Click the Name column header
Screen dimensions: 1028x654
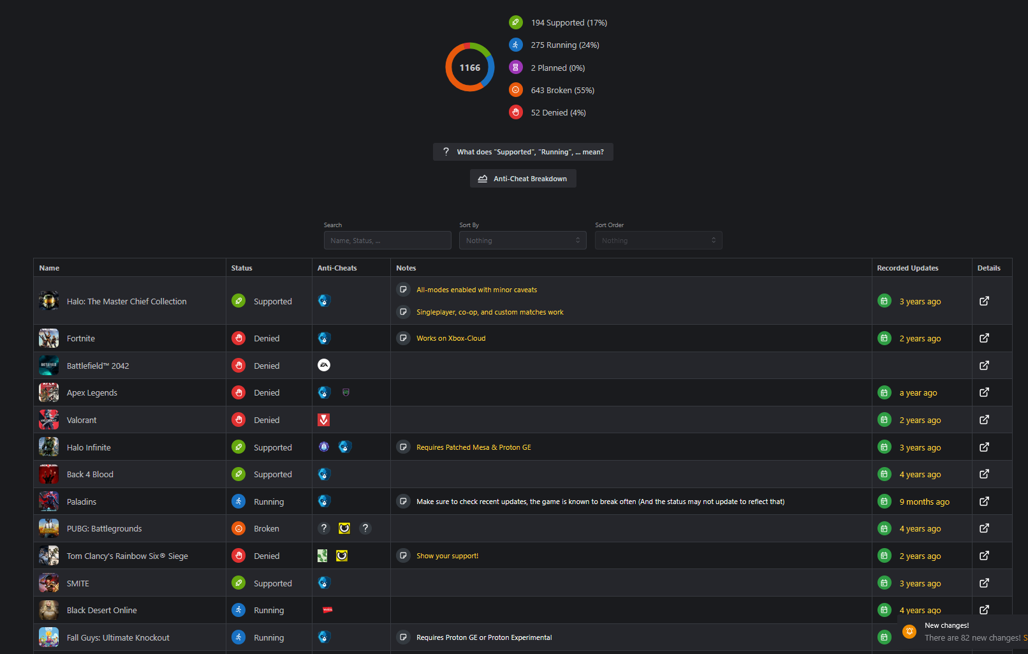(49, 268)
